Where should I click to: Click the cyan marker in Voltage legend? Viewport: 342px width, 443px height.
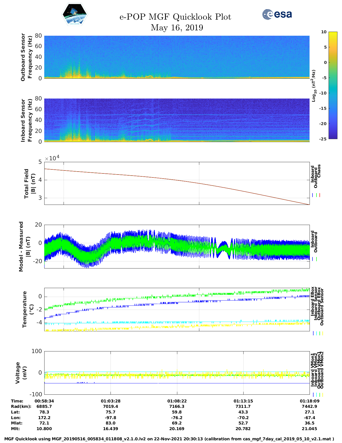point(316,395)
